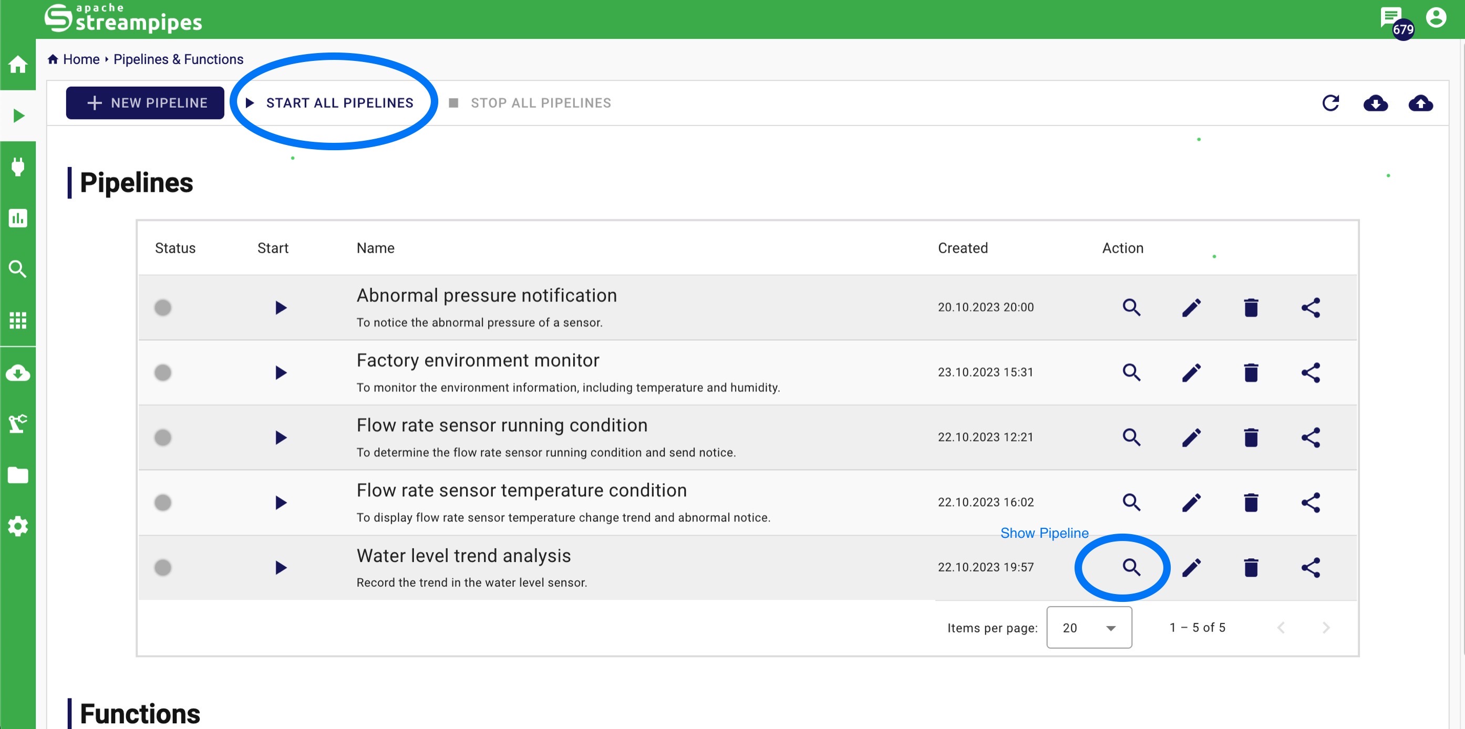Share the Flow rate sensor running condition pipeline
Viewport: 1465px width, 729px height.
click(x=1311, y=438)
